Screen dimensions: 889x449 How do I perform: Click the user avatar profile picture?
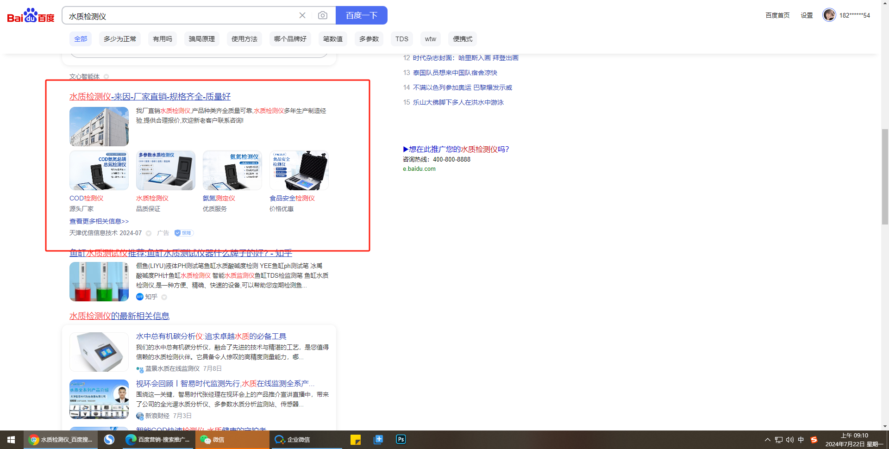[x=829, y=15]
